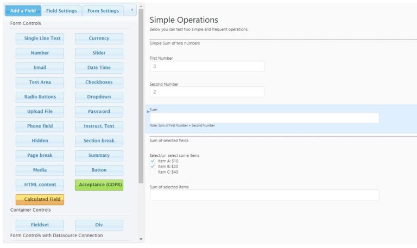Image resolution: width=417 pixels, height=248 pixels.
Task: Add a Text Area field
Action: [x=40, y=82]
